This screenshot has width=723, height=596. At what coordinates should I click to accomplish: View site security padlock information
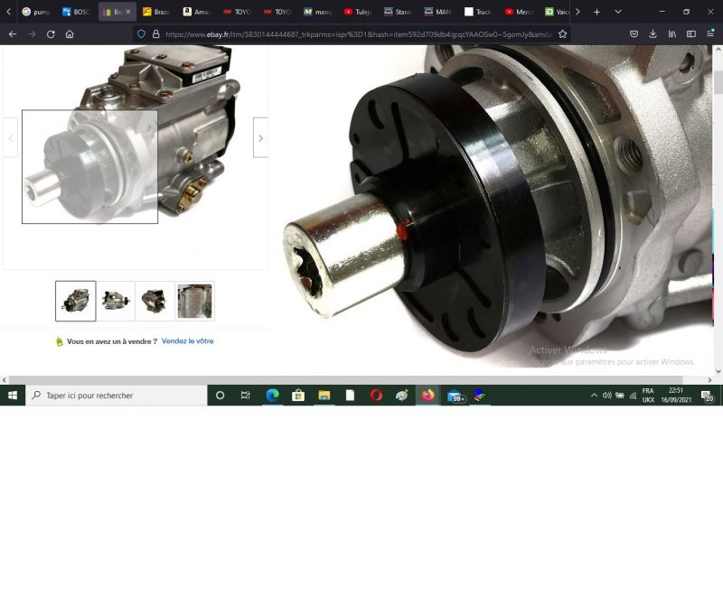pyautogui.click(x=156, y=34)
